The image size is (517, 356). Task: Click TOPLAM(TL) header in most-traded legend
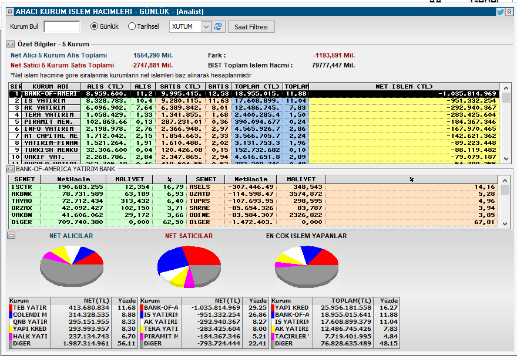(343, 301)
